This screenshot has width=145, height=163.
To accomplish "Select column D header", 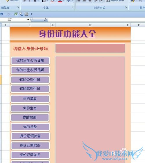I will [90, 25].
